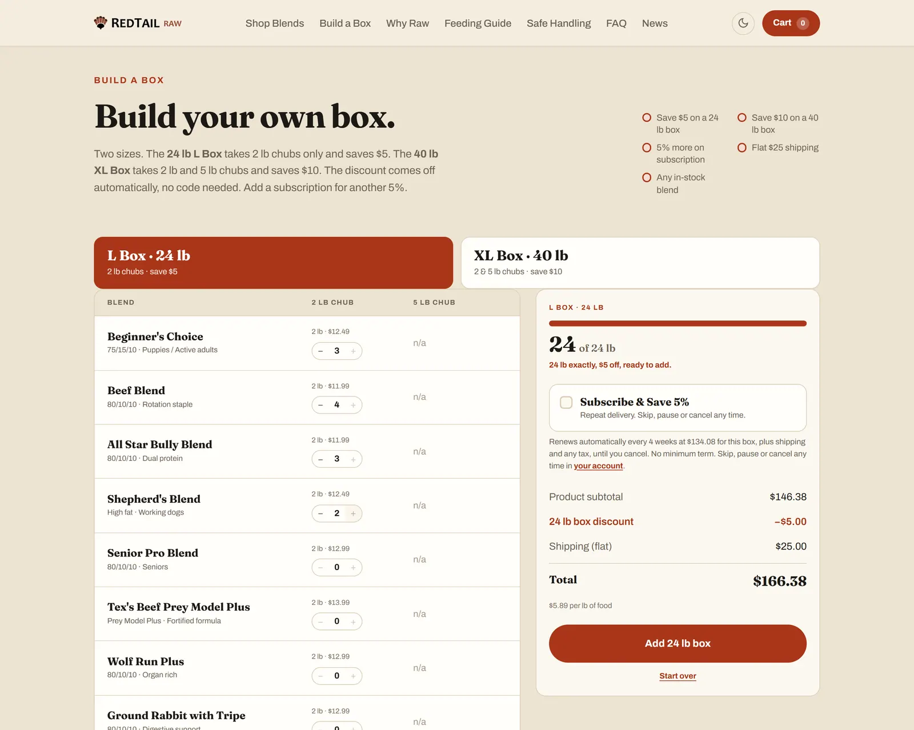The height and width of the screenshot is (730, 914).
Task: Toggle dark mode moon icon
Action: [x=743, y=23]
